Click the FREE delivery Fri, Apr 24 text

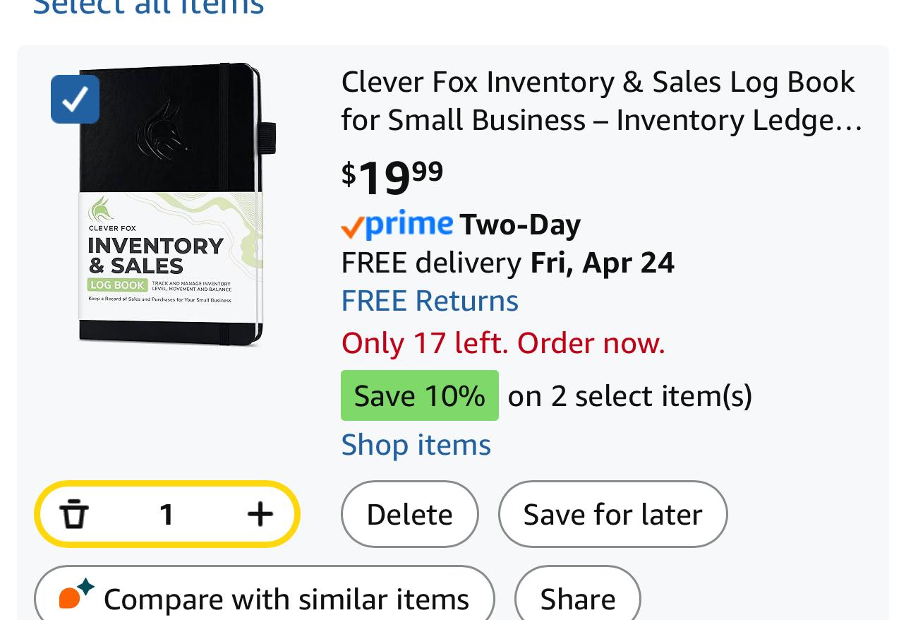pyautogui.click(x=507, y=263)
